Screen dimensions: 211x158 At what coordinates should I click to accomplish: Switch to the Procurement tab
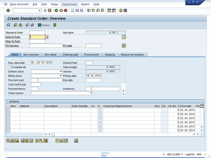91,55
